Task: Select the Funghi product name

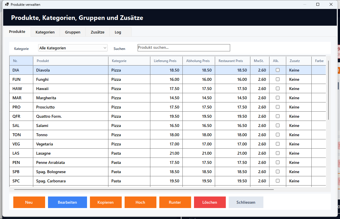Action: tap(42, 79)
